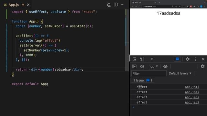Click the first effect console message
Screen dimensions: 207x116
(x=142, y=87)
